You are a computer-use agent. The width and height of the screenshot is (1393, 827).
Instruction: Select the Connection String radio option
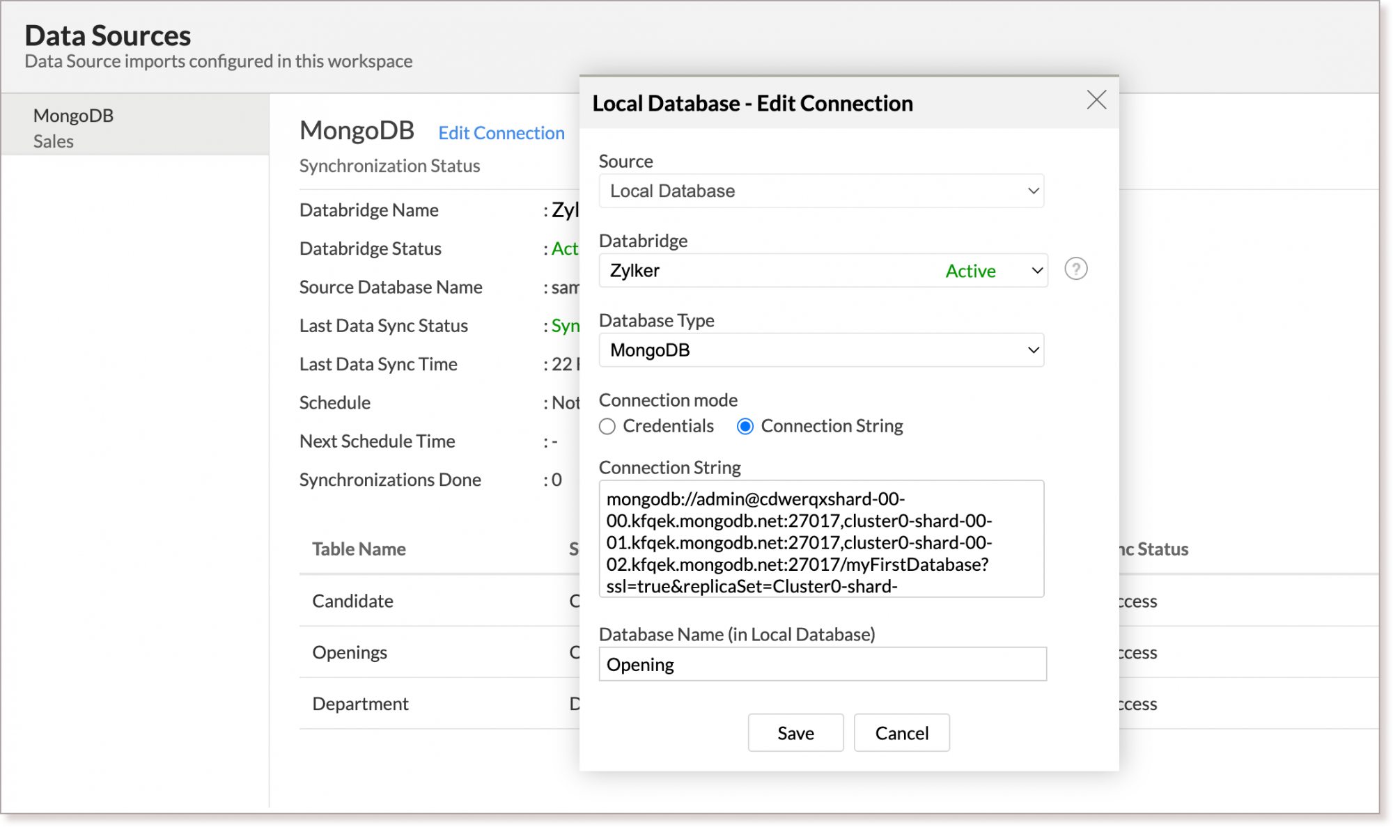tap(745, 426)
